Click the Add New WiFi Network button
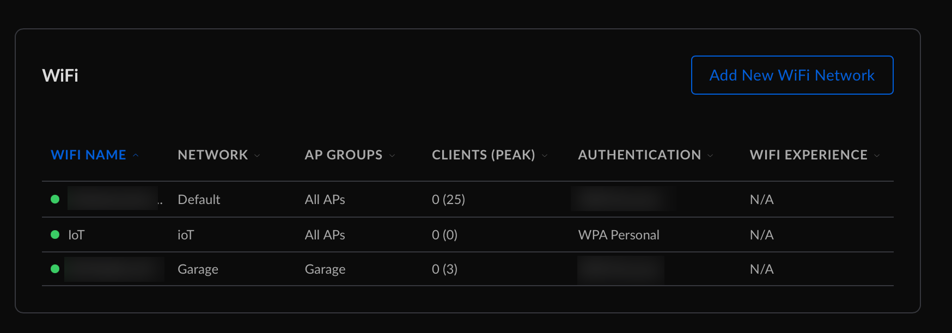Image resolution: width=952 pixels, height=333 pixels. pos(792,75)
